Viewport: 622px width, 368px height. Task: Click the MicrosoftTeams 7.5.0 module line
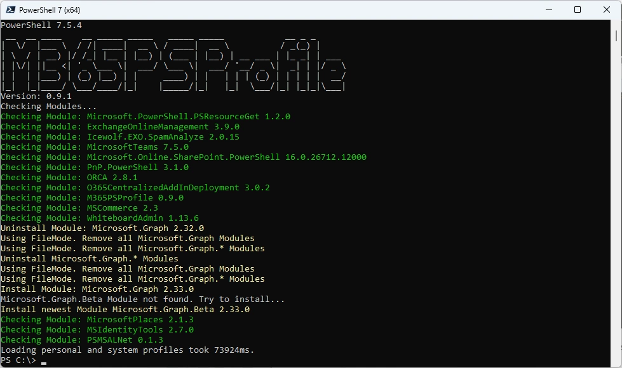(95, 147)
